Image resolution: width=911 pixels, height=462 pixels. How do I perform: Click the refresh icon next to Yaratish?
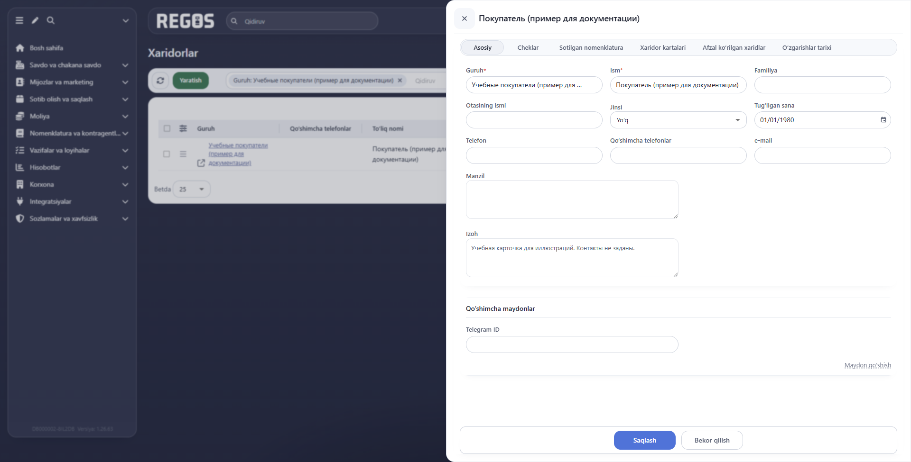pos(160,81)
